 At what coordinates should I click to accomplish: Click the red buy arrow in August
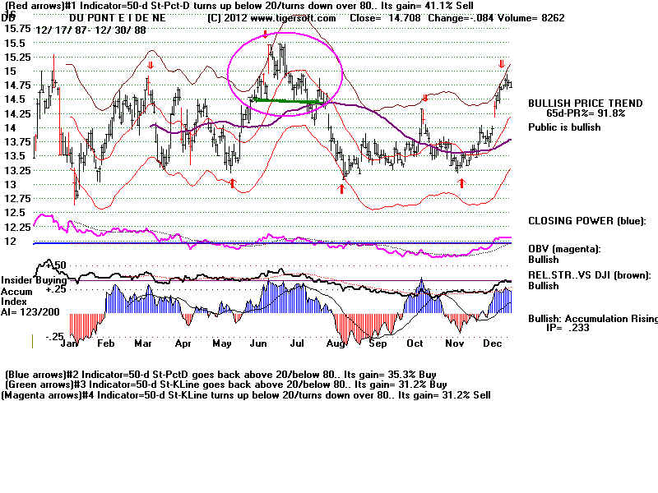click(341, 188)
